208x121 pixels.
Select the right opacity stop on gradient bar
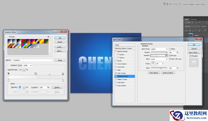pos(63,74)
